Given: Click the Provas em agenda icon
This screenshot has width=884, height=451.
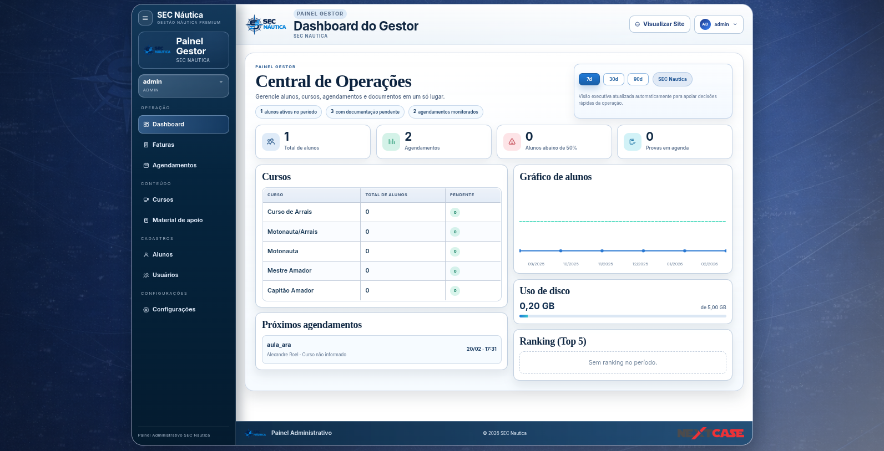Looking at the screenshot, I should (632, 142).
